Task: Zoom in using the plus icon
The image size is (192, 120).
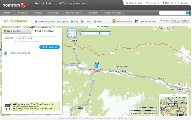Action: coord(109,33)
